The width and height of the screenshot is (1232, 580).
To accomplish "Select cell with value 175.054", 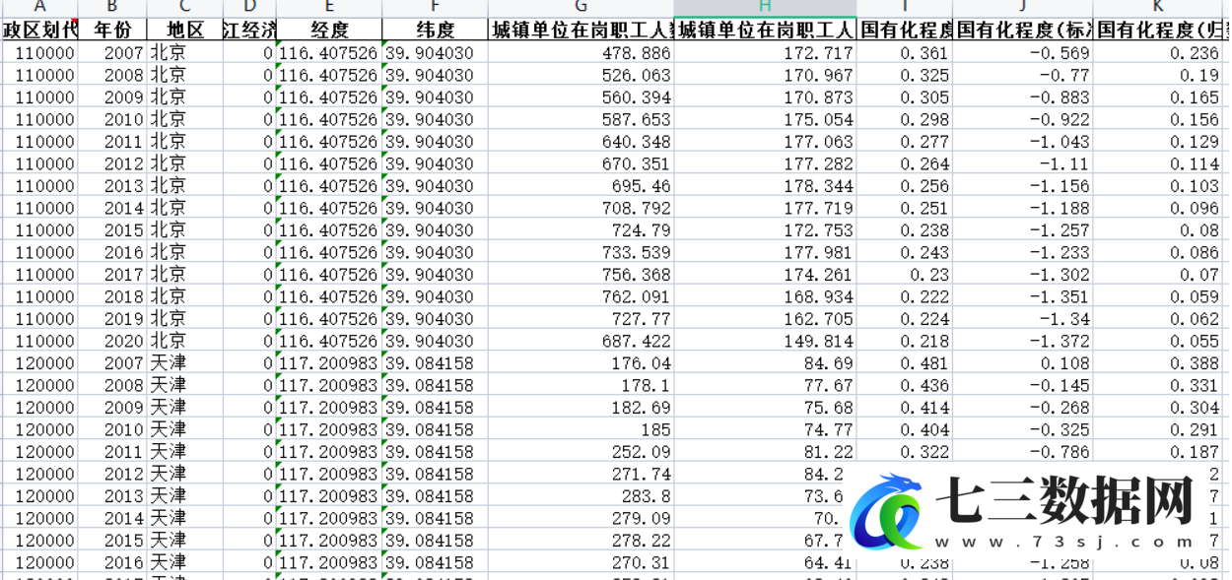I will coord(765,119).
